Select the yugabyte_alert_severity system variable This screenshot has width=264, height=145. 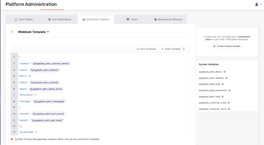(x=211, y=78)
